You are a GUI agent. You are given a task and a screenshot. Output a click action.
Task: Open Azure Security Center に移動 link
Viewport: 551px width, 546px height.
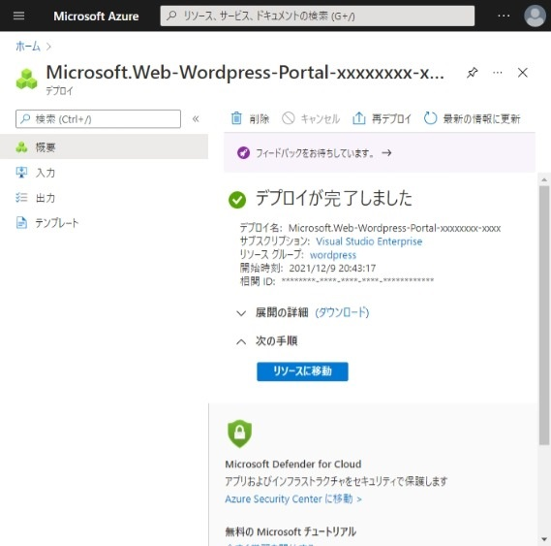(293, 499)
